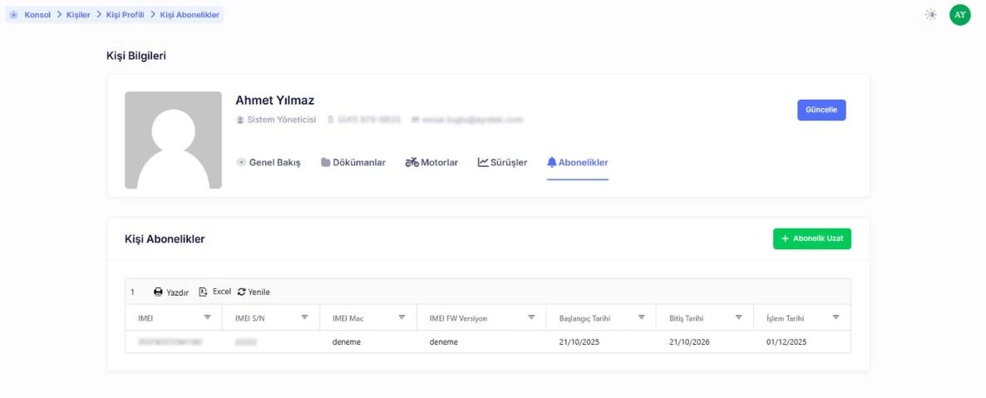Click the Konsol home icon in breadcrumb
The width and height of the screenshot is (986, 398).
[x=14, y=14]
